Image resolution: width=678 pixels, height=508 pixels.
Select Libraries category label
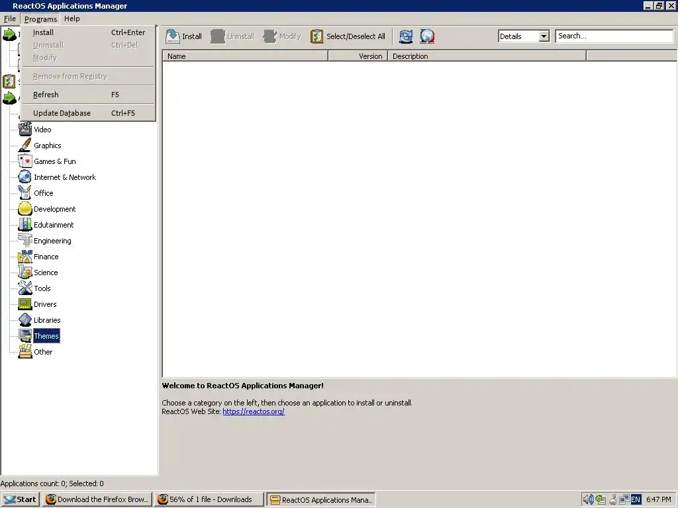click(47, 320)
